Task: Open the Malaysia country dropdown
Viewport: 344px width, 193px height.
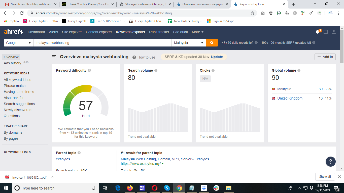Action: click(x=189, y=43)
